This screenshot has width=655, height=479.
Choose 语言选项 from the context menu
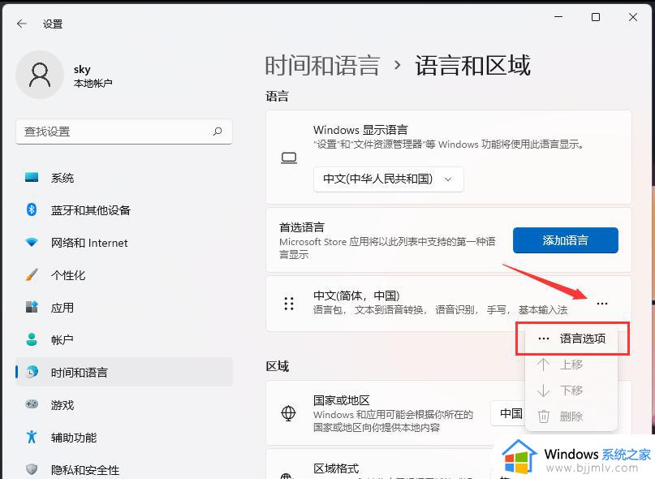[x=572, y=339]
